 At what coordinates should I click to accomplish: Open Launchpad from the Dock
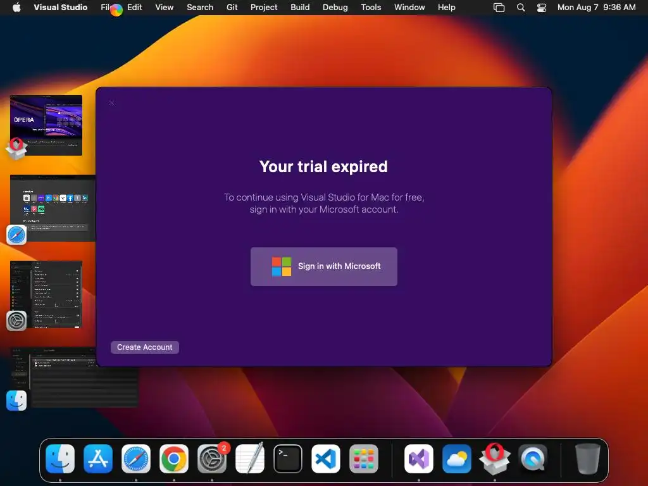click(x=364, y=459)
